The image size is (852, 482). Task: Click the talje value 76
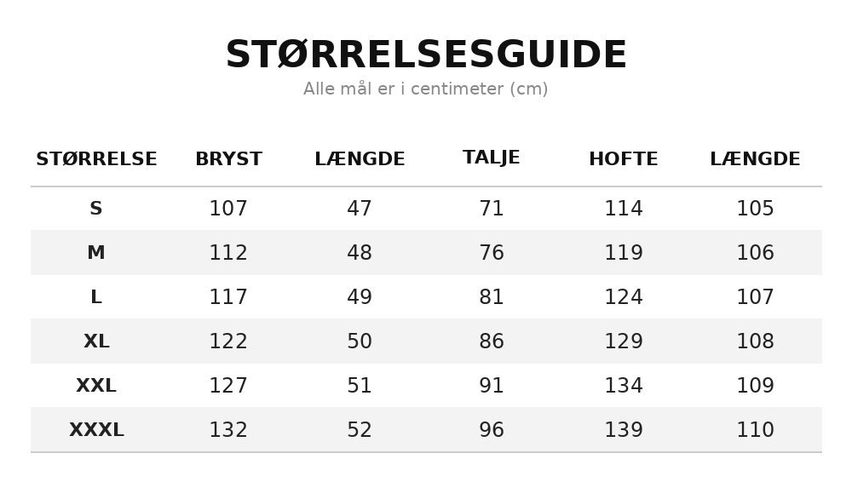(x=492, y=253)
